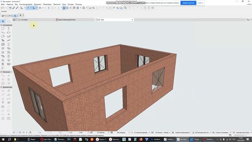This screenshot has height=142, width=252.
Task: Open the Окно menu
Action: 64,4
